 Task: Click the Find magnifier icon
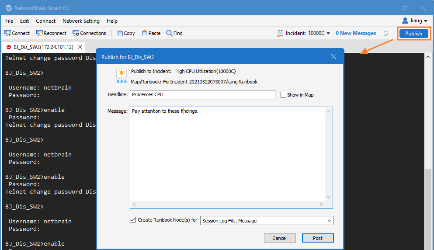(x=169, y=33)
